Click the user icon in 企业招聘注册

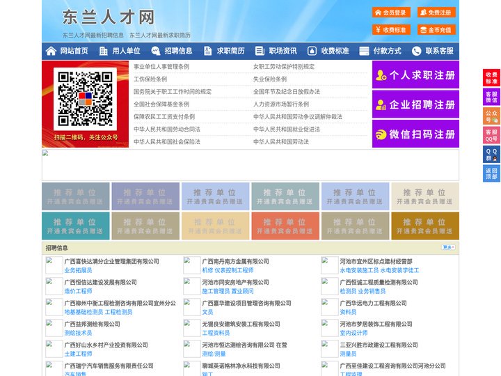tap(381, 104)
